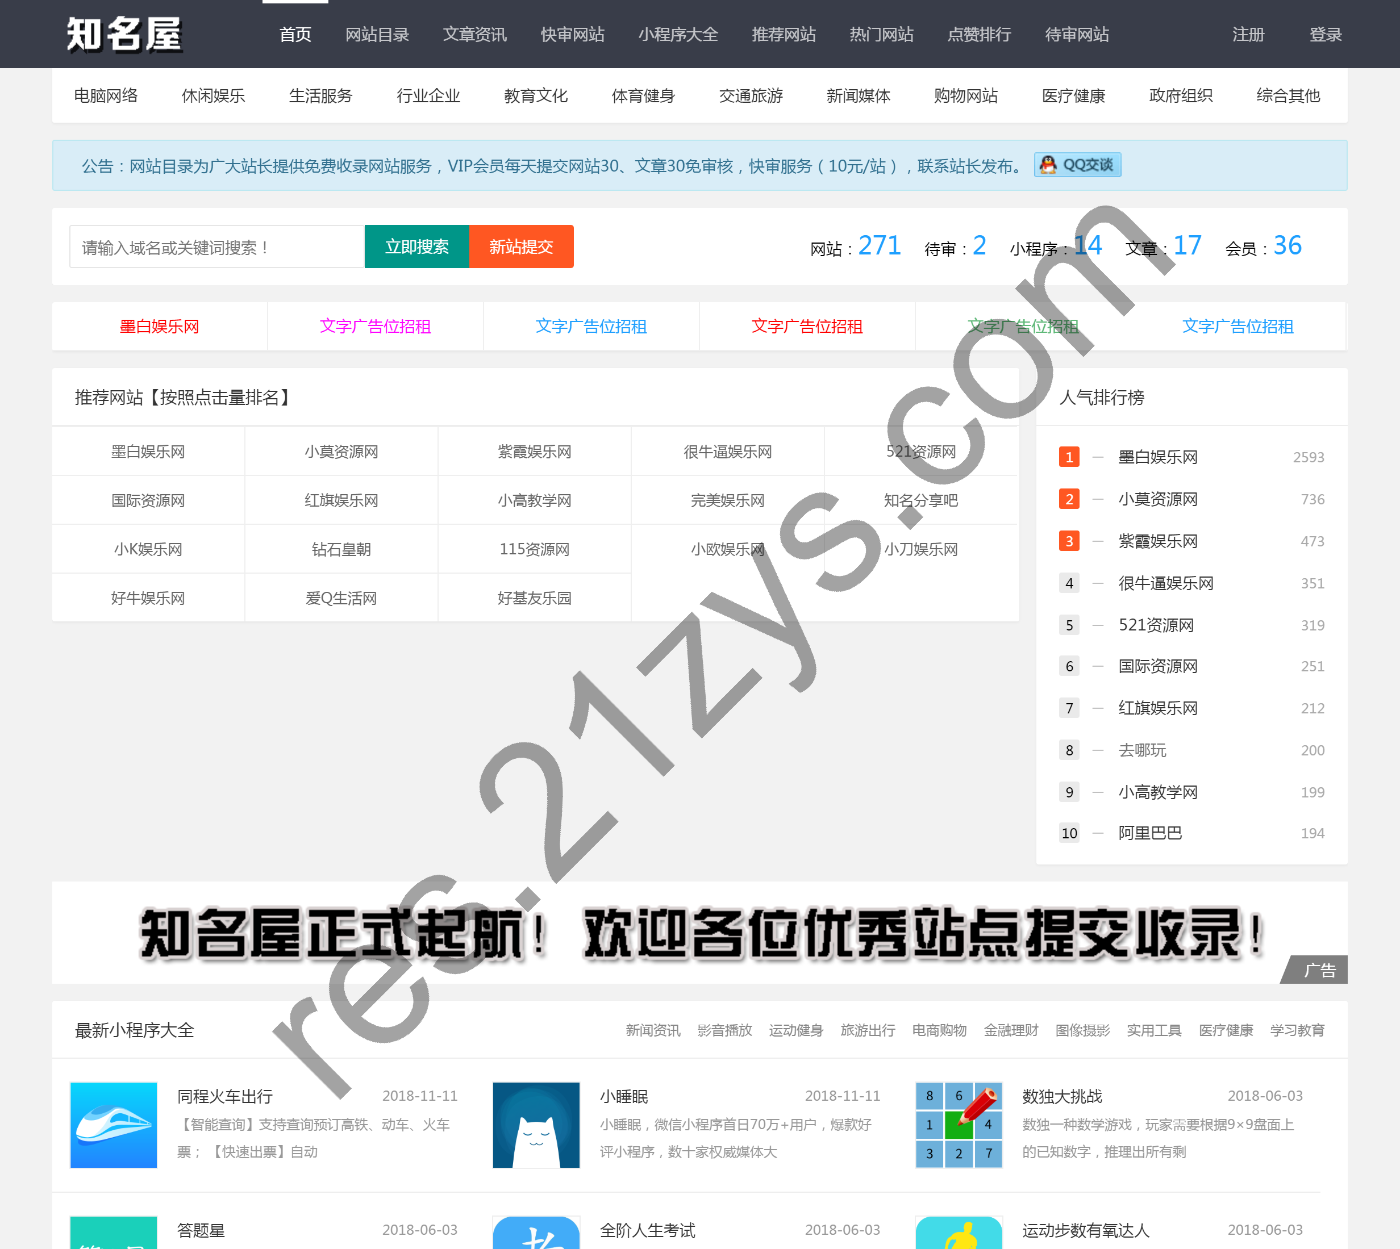Open the 网站目录 navigation item

(x=377, y=34)
